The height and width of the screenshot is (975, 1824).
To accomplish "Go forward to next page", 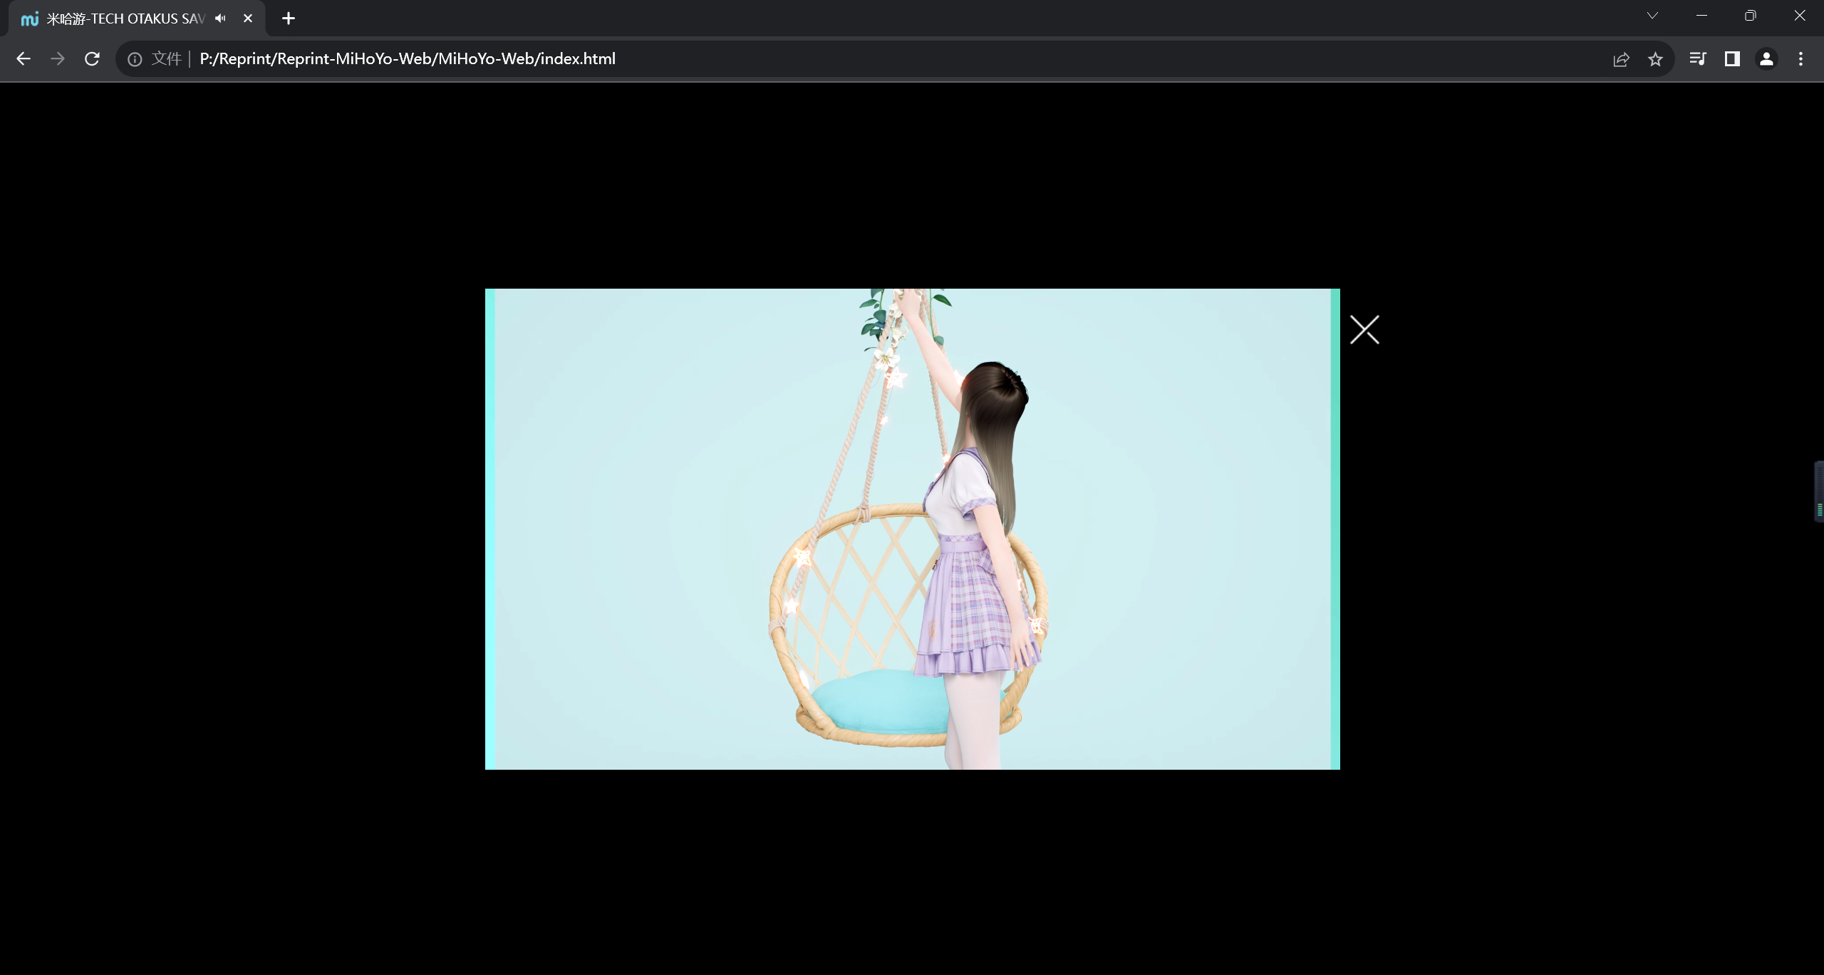I will (x=58, y=58).
